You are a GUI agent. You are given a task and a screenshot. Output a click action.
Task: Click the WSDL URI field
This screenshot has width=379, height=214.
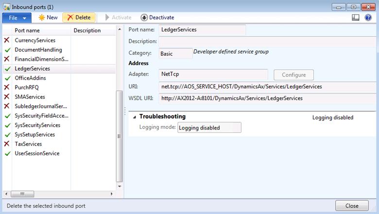[x=268, y=98]
